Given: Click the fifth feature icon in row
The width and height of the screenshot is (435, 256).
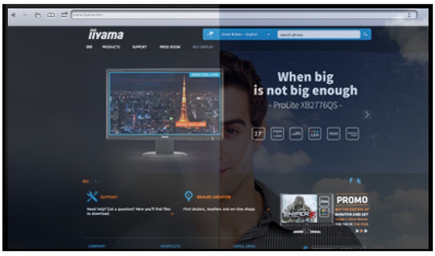Looking at the screenshot, I should [333, 134].
